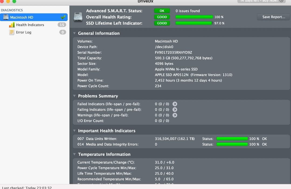Toggle the OK status badge
291x189 pixels.
coord(162,11)
